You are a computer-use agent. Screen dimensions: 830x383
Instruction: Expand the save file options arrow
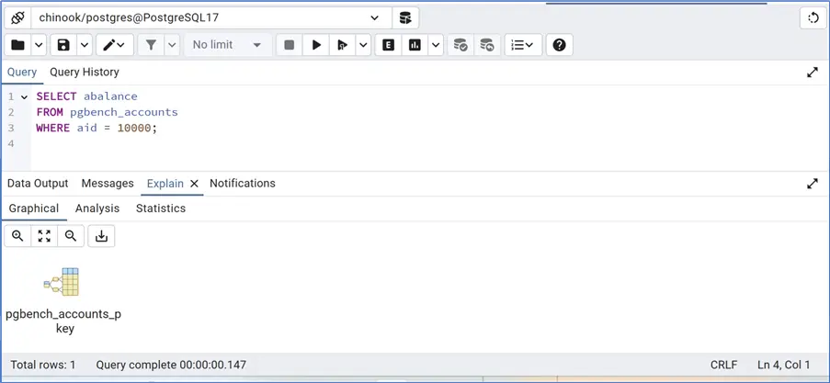tap(85, 45)
